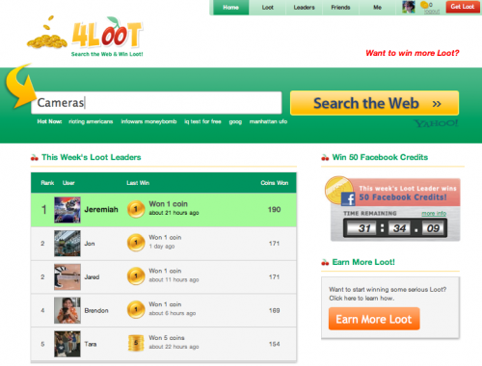Click the logout link
The height and width of the screenshot is (366, 482).
click(x=432, y=12)
